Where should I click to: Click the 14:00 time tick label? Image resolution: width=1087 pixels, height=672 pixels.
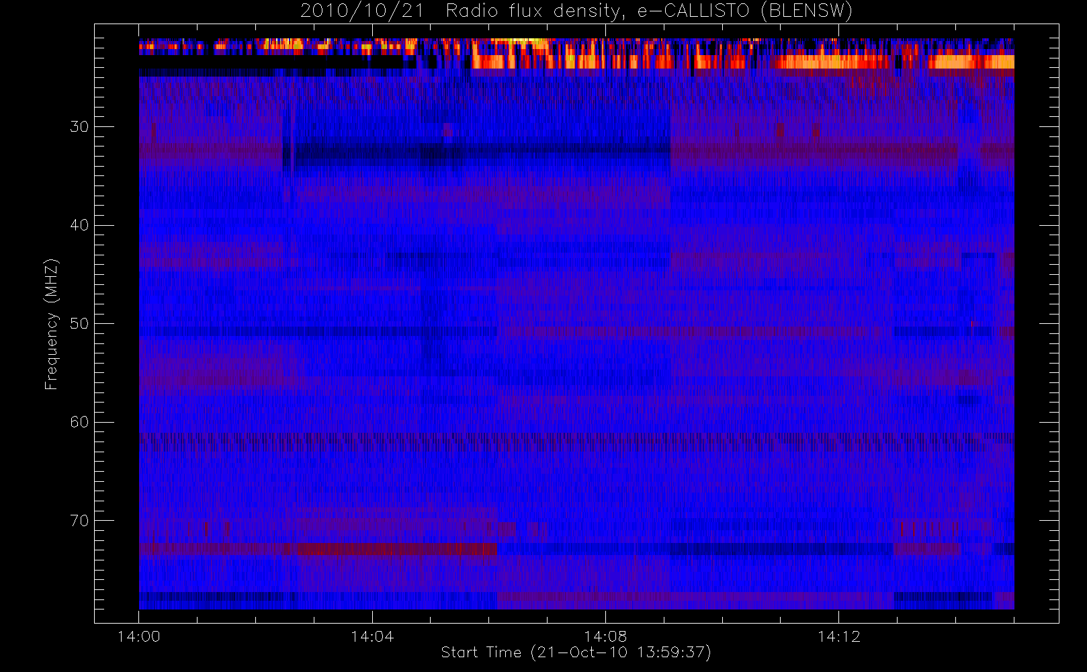tap(139, 636)
